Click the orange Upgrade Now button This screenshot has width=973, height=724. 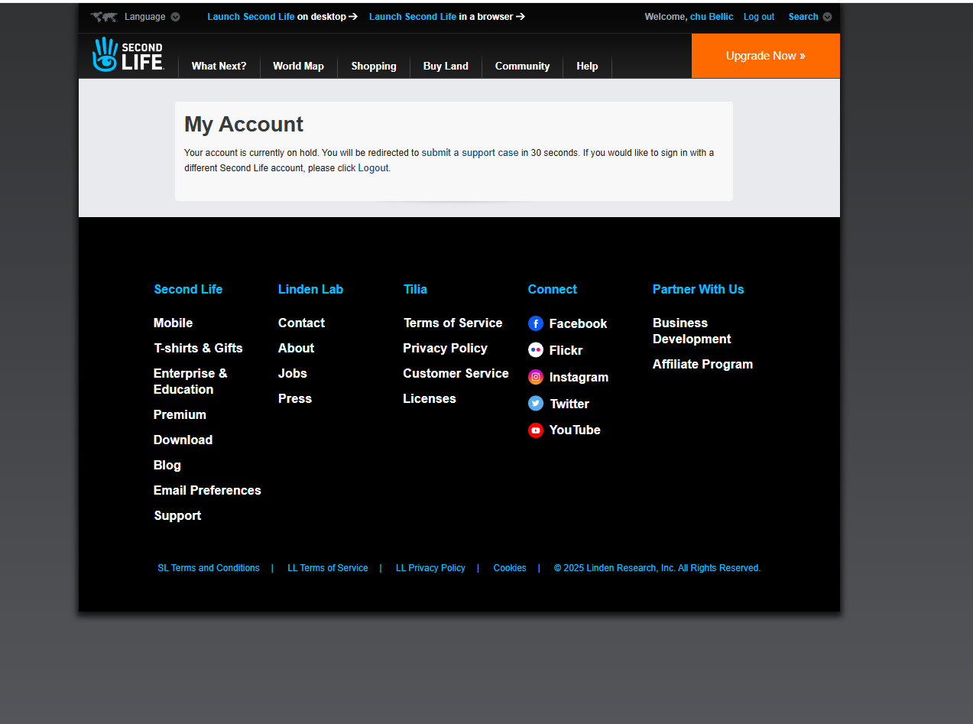[765, 56]
